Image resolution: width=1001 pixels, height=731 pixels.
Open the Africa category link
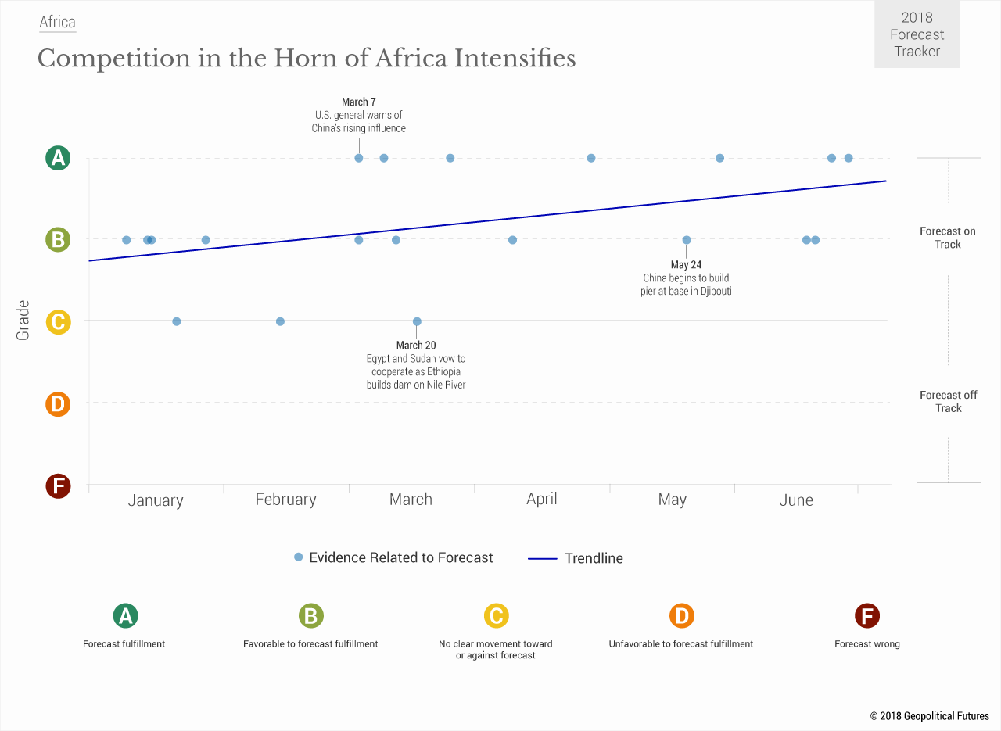pyautogui.click(x=57, y=22)
